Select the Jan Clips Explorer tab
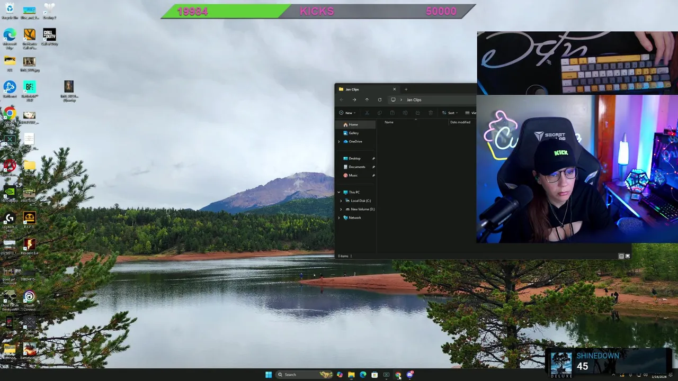 coord(367,89)
